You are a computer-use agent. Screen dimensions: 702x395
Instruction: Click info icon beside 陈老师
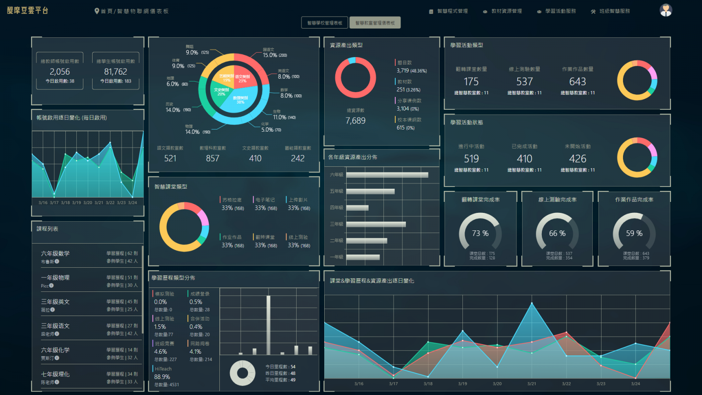point(57,382)
